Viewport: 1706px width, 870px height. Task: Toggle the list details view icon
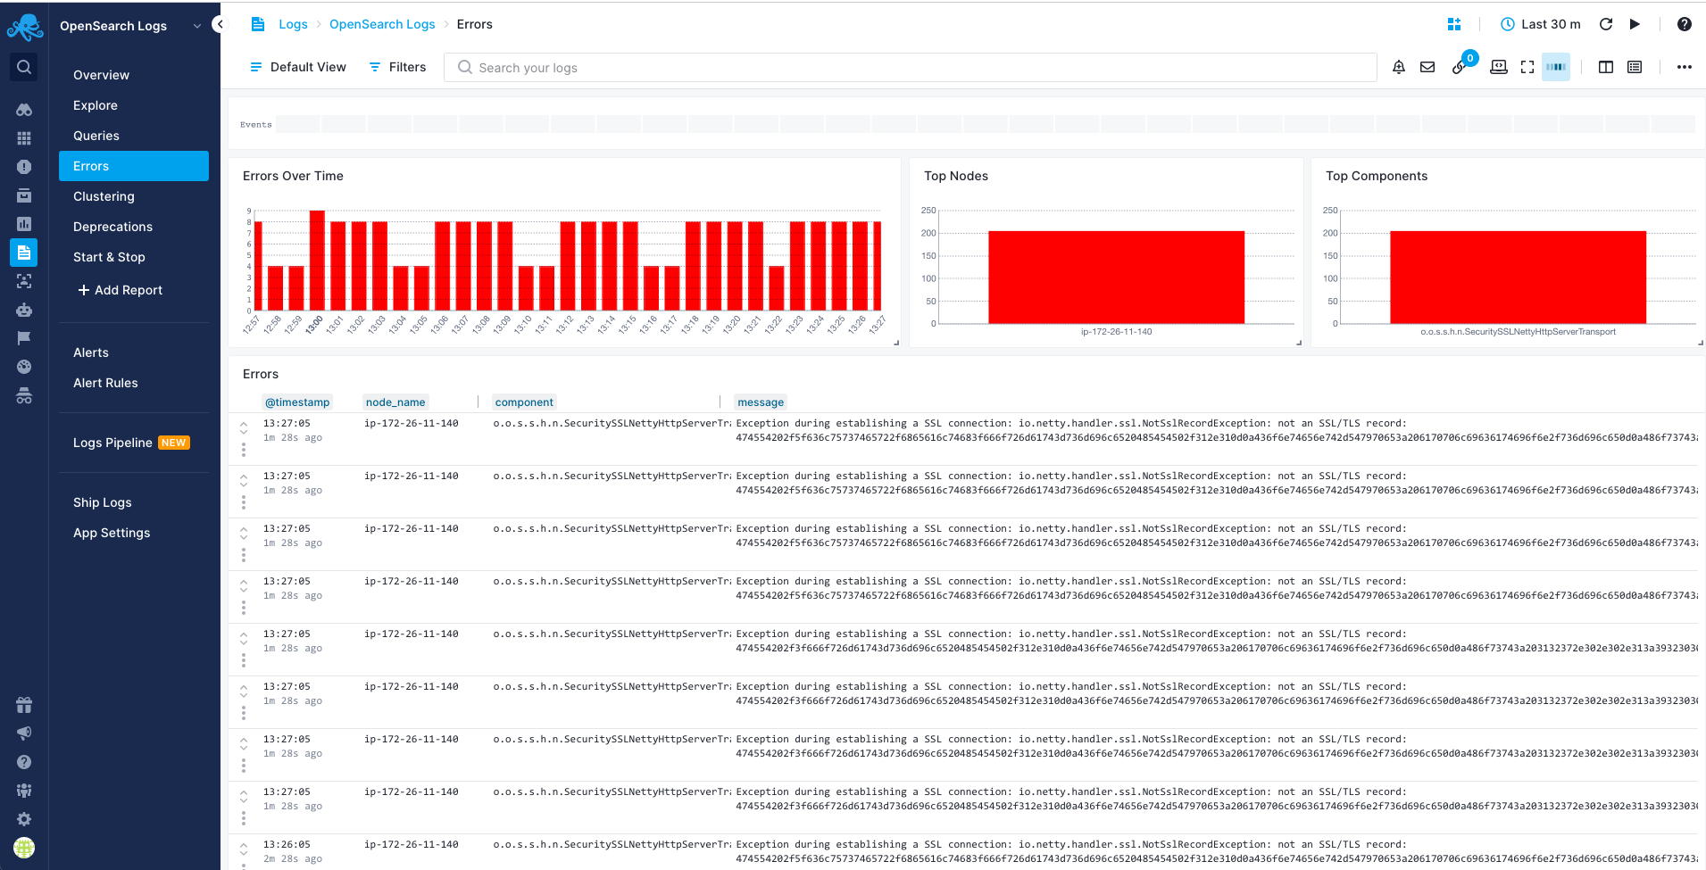point(1635,67)
